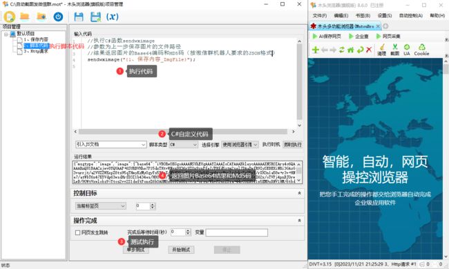Toggle the 网页发生跳转 checkbox
Screen dimensions: 449x269
(x=77, y=232)
